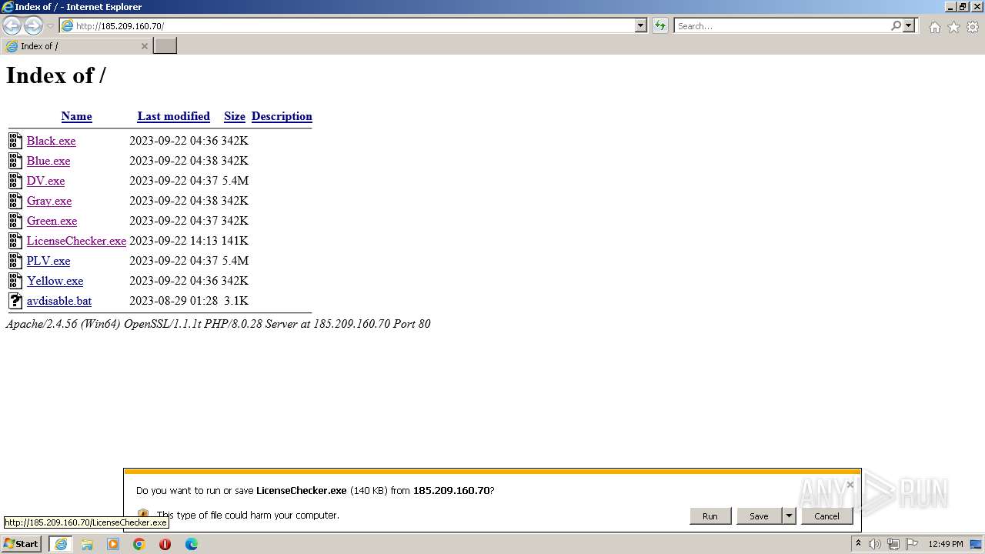
Task: Click the search magnifier icon
Action: point(896,25)
